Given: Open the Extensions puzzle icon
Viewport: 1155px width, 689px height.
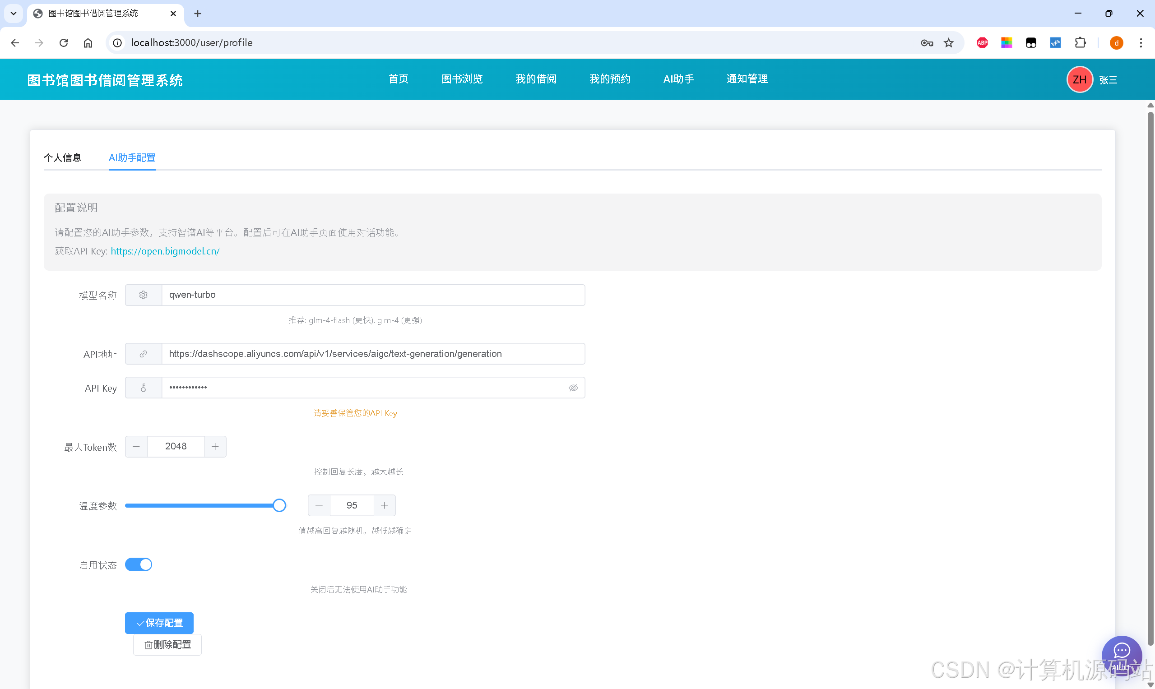Looking at the screenshot, I should tap(1080, 43).
